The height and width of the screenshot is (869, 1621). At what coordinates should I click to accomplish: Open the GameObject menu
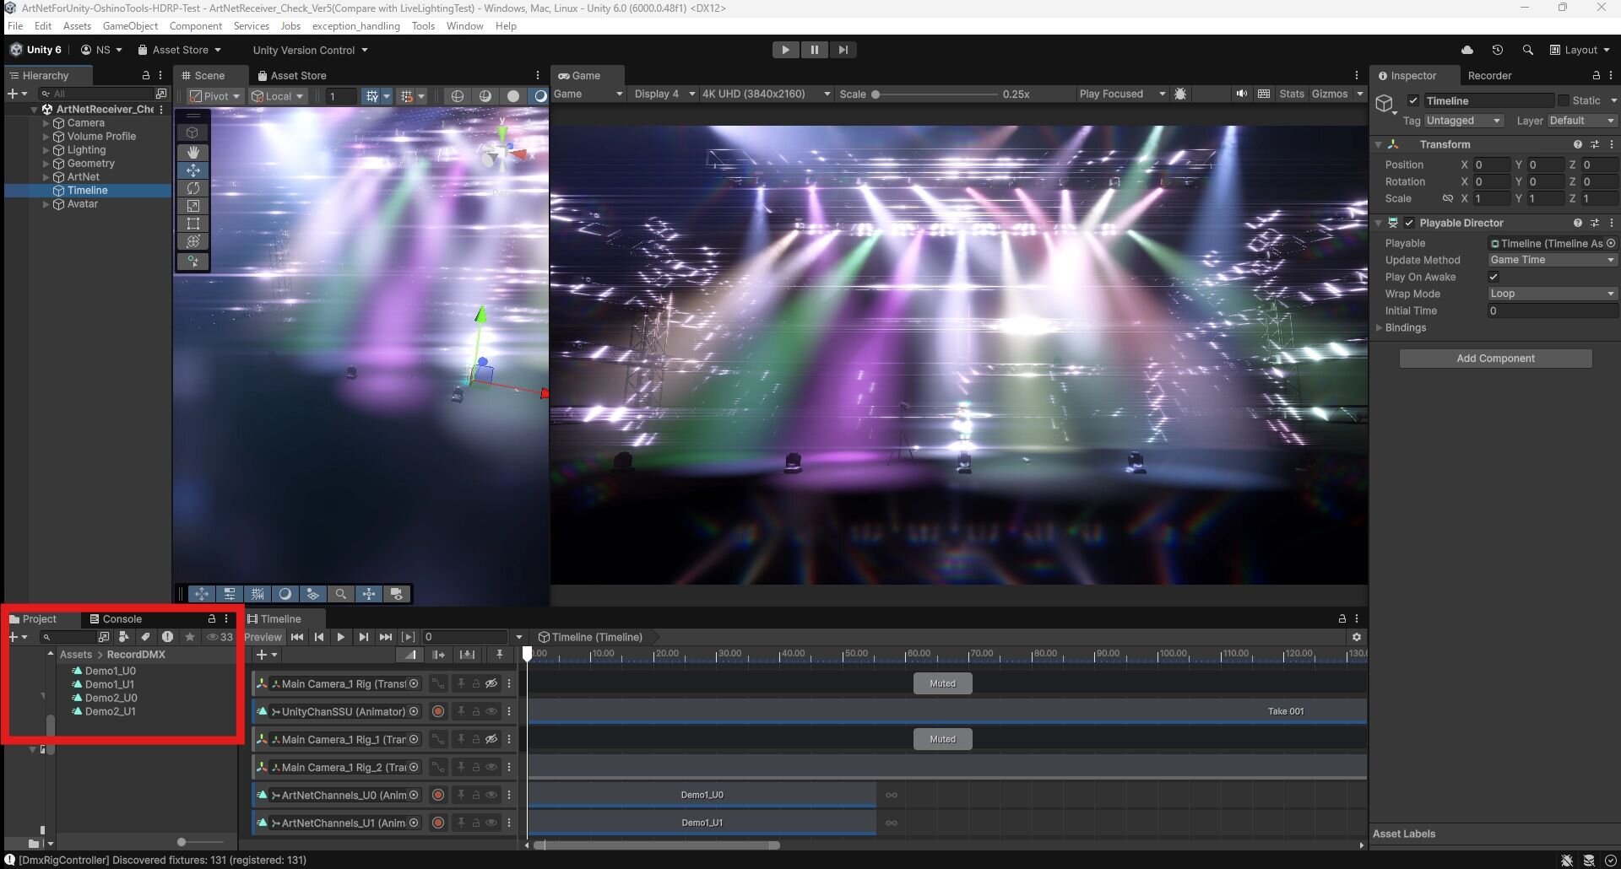[130, 26]
